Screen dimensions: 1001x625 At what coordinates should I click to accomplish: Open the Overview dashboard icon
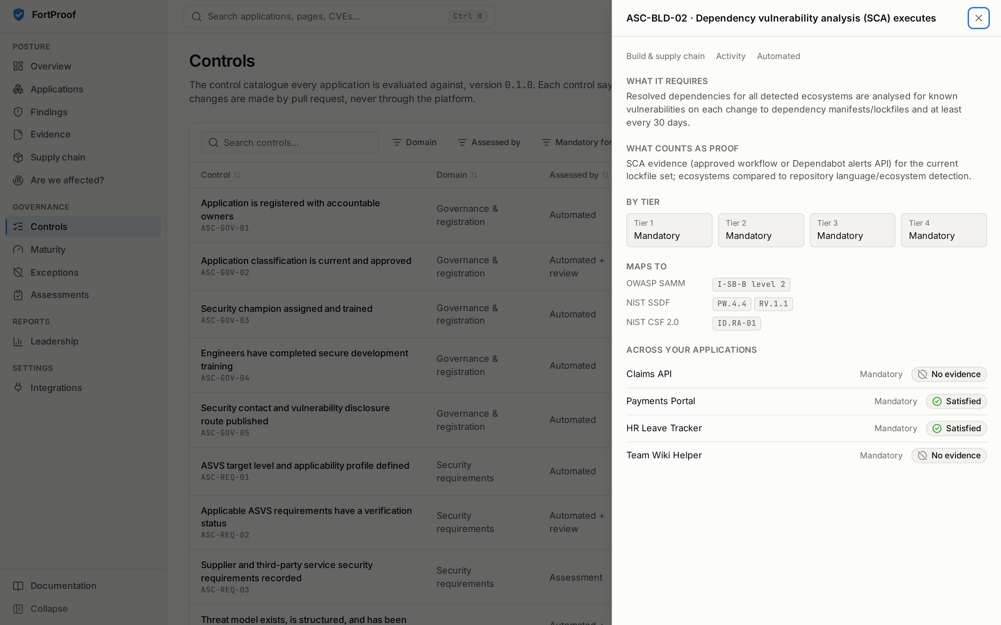[x=18, y=66]
